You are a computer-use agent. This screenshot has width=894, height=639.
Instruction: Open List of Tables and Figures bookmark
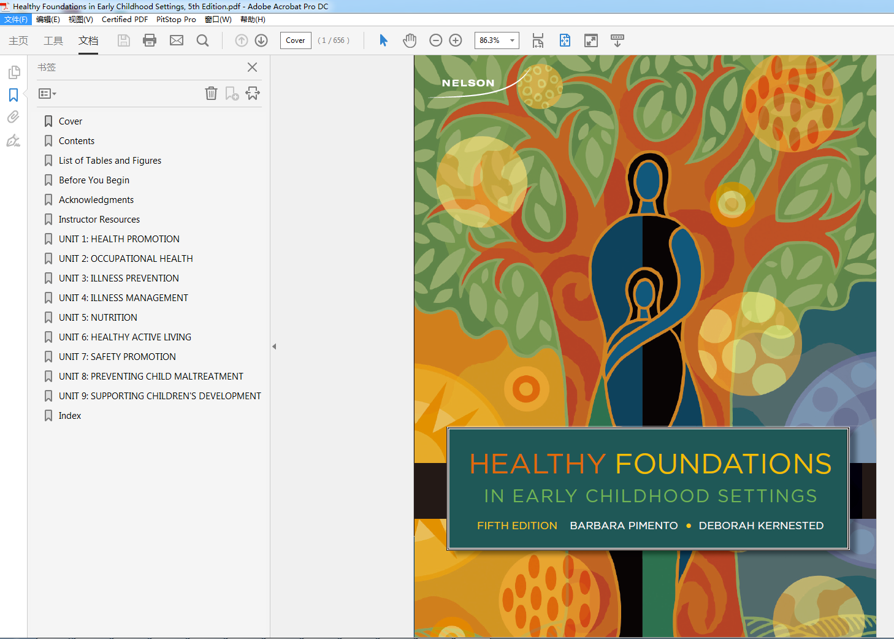coord(110,161)
